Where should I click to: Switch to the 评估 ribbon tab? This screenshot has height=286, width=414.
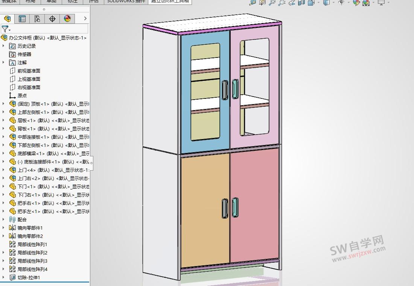pyautogui.click(x=94, y=2)
